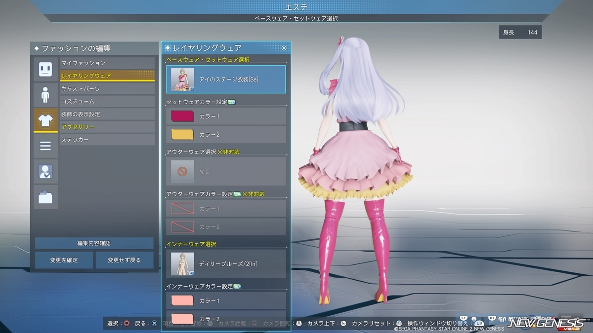Screen dimensions: 593x333
Task: Open ステッカー menu entry
Action: click(107, 140)
